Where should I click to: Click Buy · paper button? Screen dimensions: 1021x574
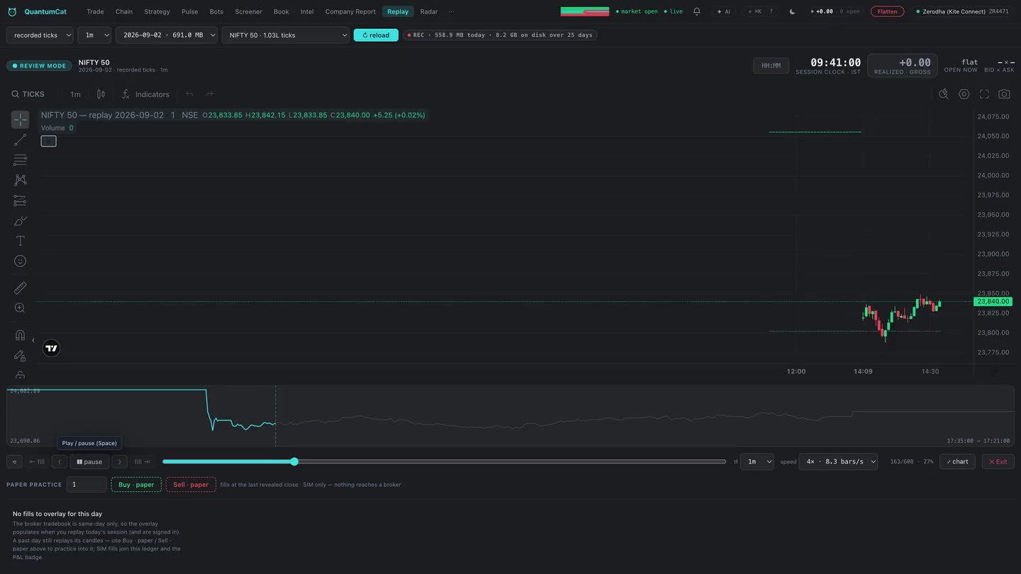(x=136, y=485)
